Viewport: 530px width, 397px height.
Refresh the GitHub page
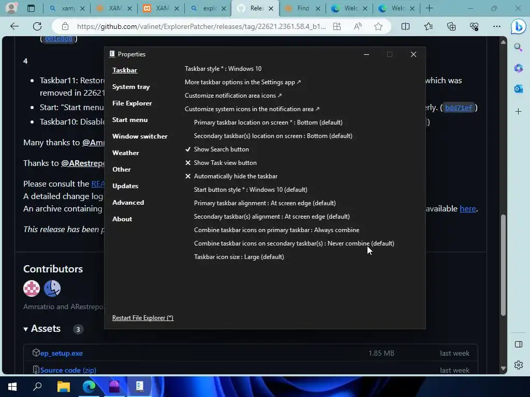(37, 26)
